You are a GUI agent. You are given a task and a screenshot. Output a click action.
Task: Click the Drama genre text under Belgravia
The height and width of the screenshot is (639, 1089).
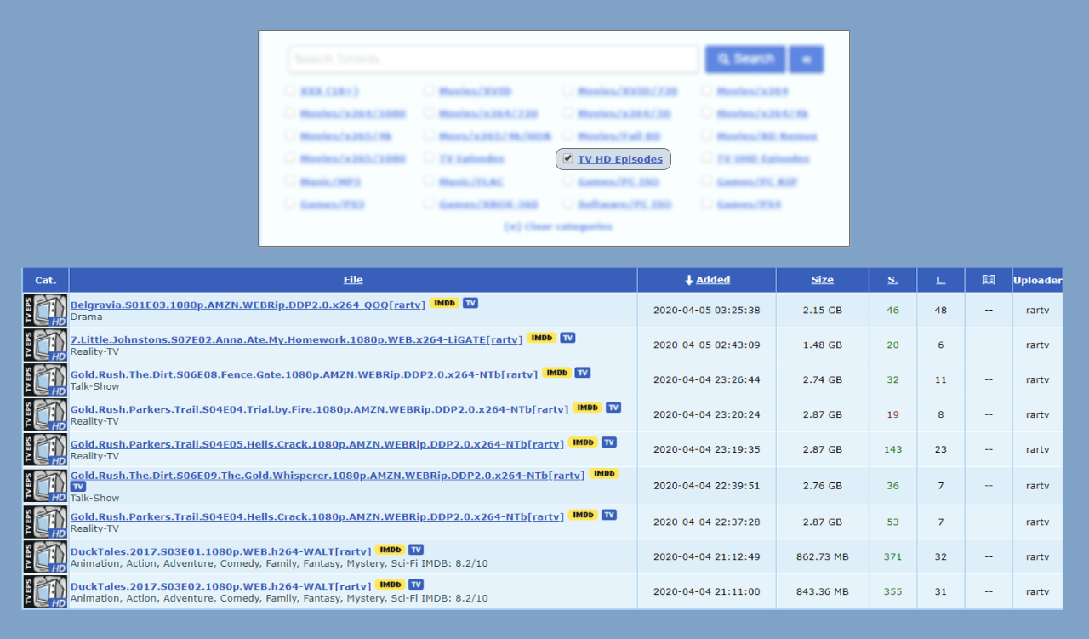point(86,317)
